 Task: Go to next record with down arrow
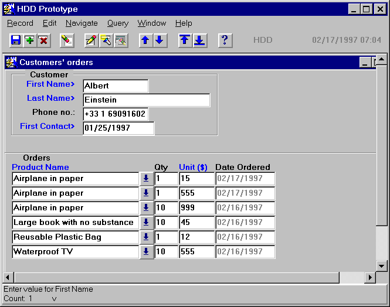click(x=160, y=40)
